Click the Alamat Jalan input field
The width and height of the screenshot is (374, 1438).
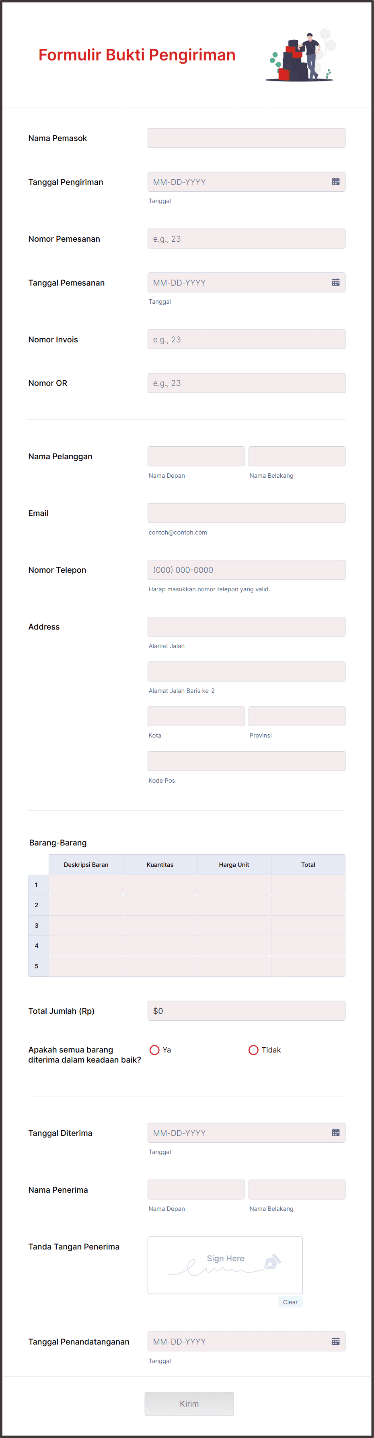[x=247, y=626]
